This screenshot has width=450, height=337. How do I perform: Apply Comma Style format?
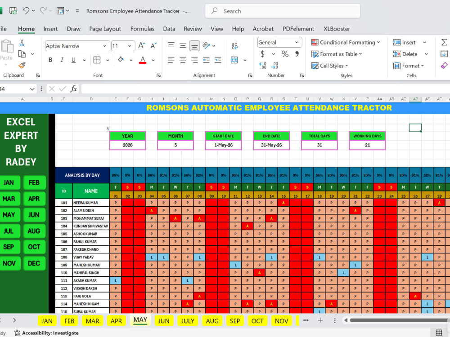(x=297, y=54)
